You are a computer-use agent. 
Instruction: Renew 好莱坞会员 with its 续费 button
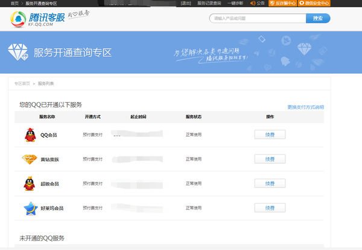(270, 208)
